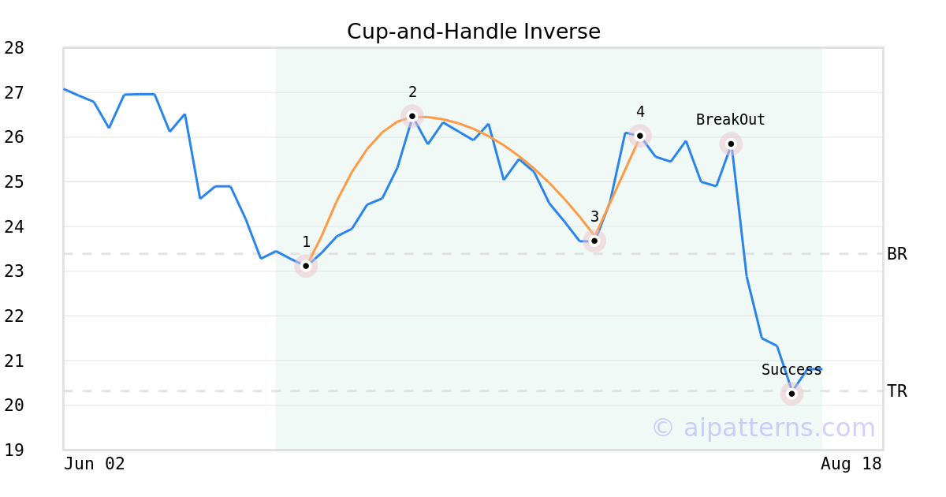Click the 19 price axis label
This screenshot has width=946, height=497.
14,450
